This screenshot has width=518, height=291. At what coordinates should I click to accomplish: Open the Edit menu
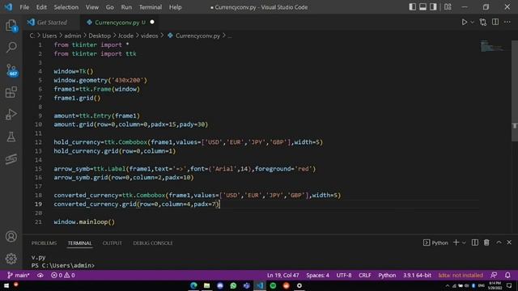[x=41, y=7]
